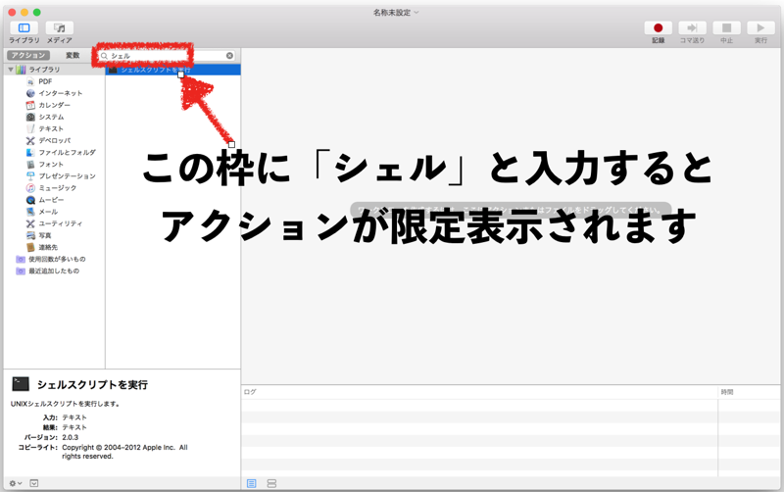
Task: Select the デベロッパ category
Action: pyautogui.click(x=55, y=140)
